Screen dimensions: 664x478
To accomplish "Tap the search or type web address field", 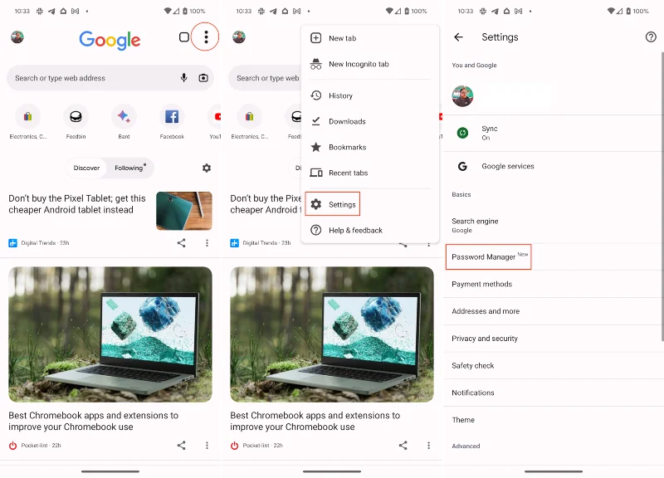I will click(110, 78).
